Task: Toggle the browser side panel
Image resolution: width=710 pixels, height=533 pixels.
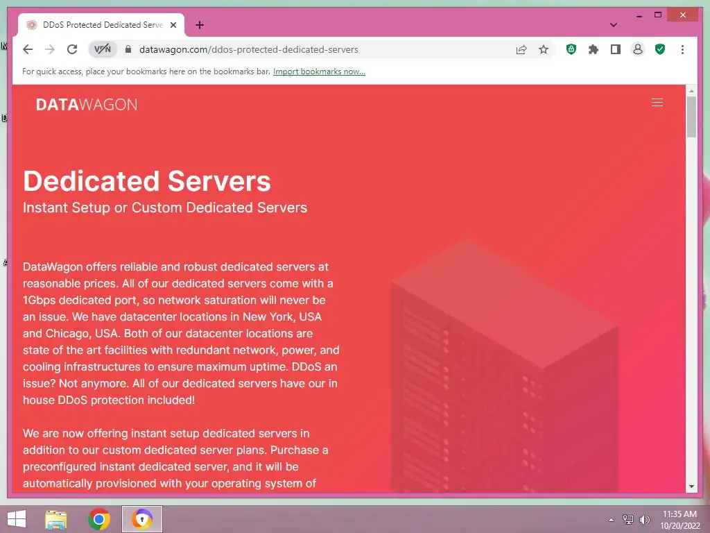Action: [616, 49]
